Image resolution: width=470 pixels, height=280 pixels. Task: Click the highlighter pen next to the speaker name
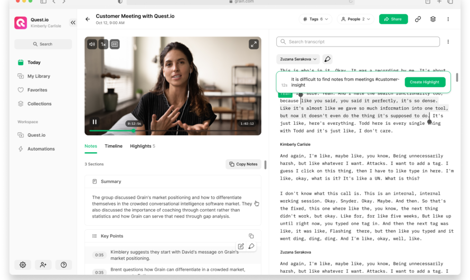[x=327, y=59]
